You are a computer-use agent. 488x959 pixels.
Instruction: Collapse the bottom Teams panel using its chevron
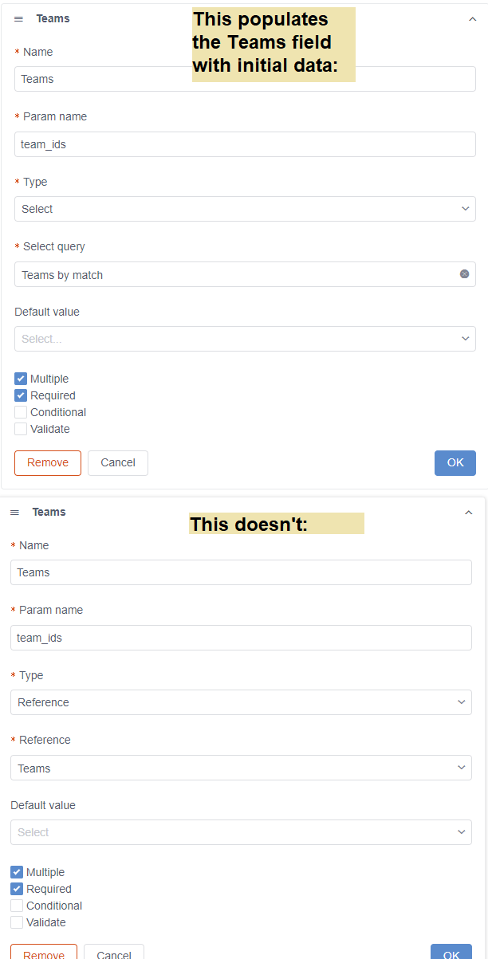point(469,513)
